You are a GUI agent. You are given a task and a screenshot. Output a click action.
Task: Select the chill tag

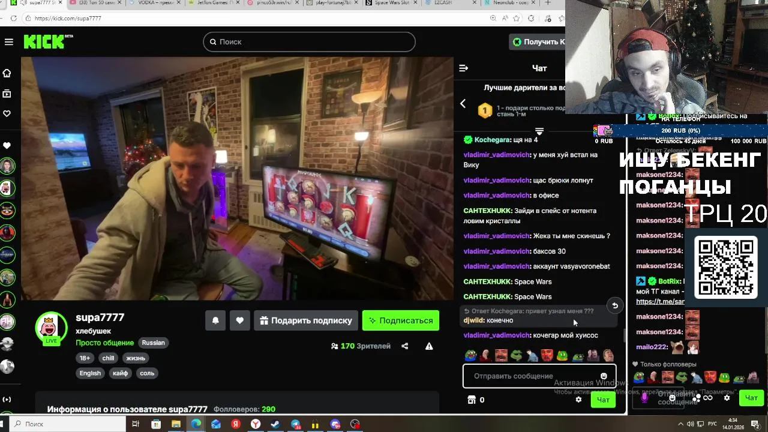click(108, 358)
